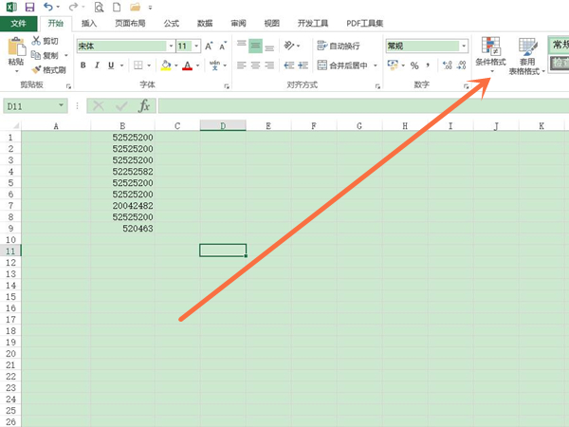
Task: Click the phonetic guide wen icon
Action: click(x=215, y=65)
